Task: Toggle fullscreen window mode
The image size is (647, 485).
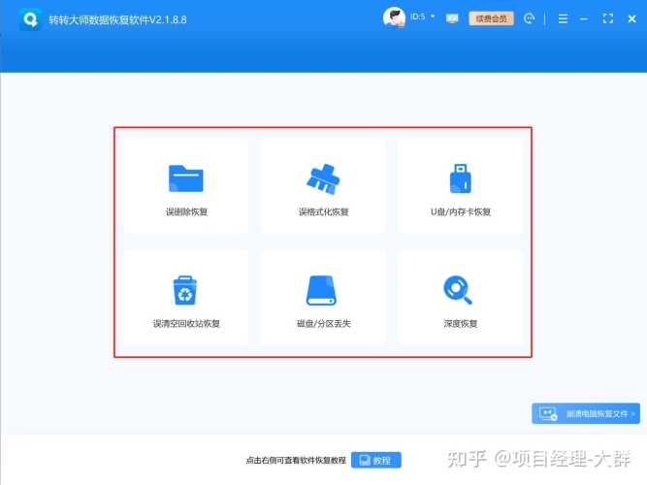Action: point(608,18)
